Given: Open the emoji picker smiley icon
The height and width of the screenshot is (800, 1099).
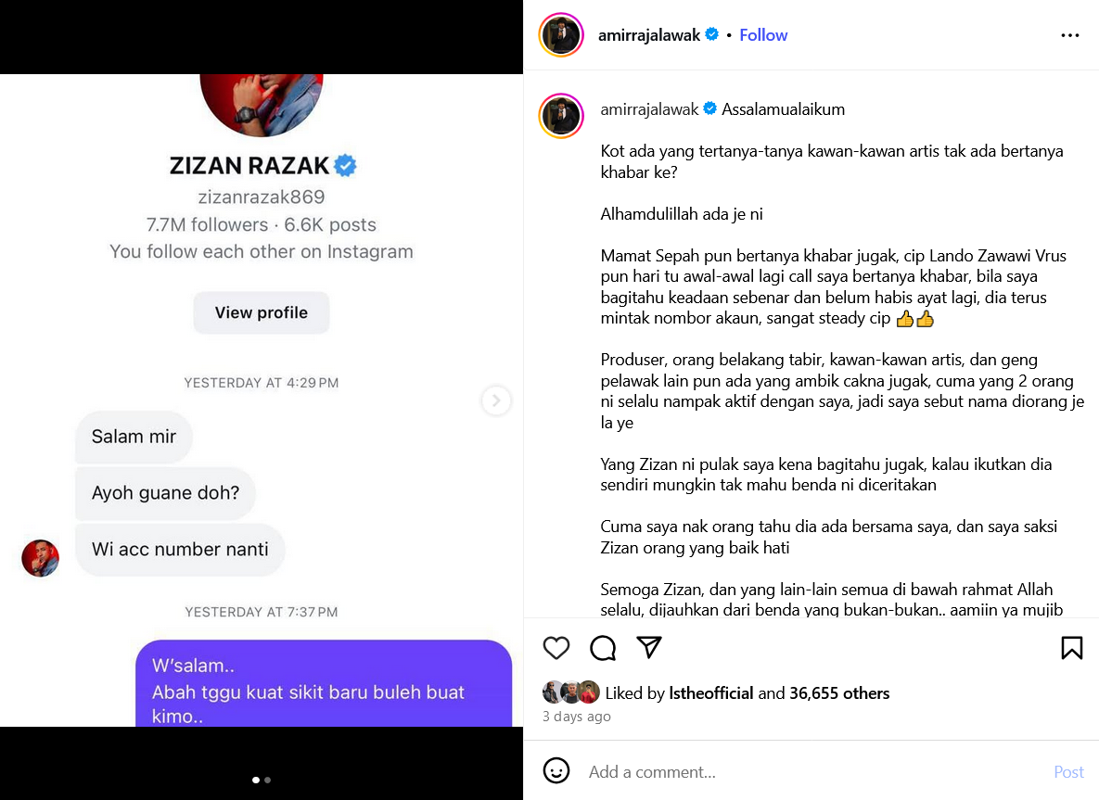Looking at the screenshot, I should pos(556,770).
